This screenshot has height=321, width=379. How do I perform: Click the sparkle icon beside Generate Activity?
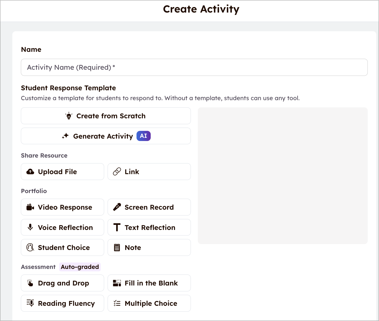point(65,136)
